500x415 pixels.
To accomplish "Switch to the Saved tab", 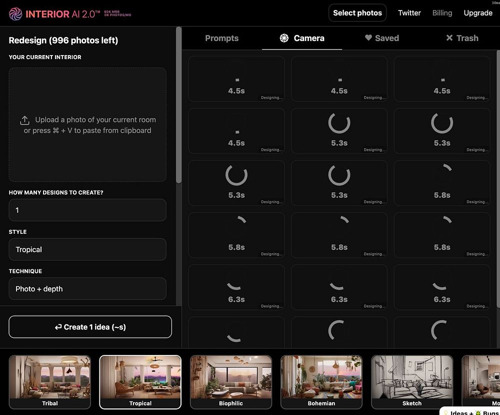I will coord(381,38).
